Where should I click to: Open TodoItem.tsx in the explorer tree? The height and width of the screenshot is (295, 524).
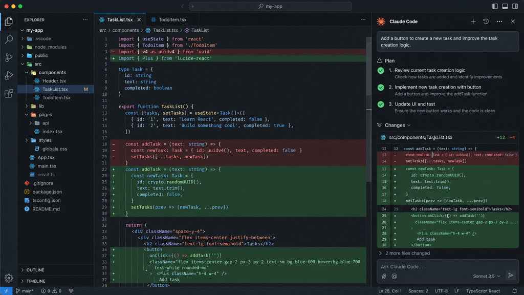tap(55, 98)
